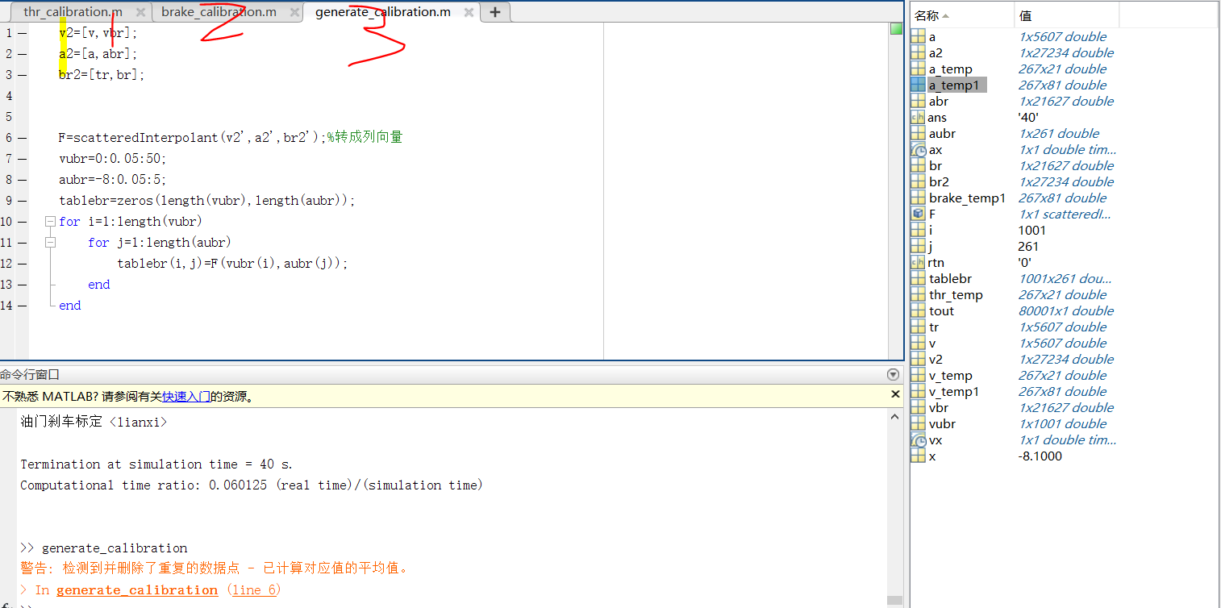Open the command window actions dropdown
1221x608 pixels.
(x=893, y=374)
